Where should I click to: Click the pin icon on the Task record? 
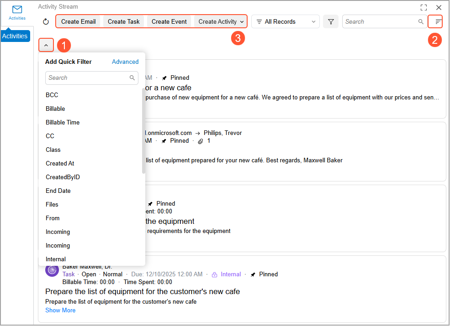(x=253, y=275)
